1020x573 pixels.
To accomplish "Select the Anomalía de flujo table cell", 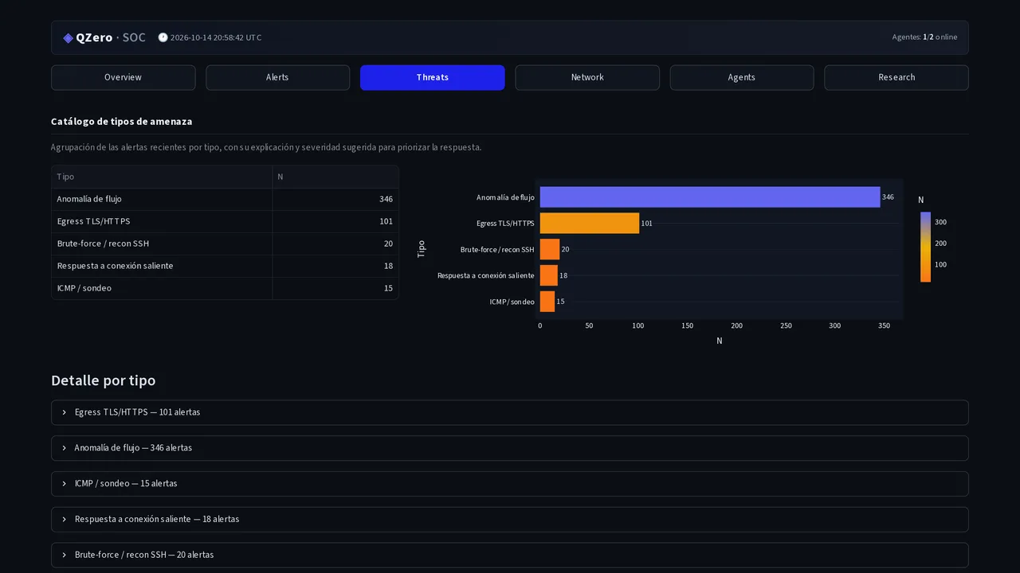I will click(162, 199).
